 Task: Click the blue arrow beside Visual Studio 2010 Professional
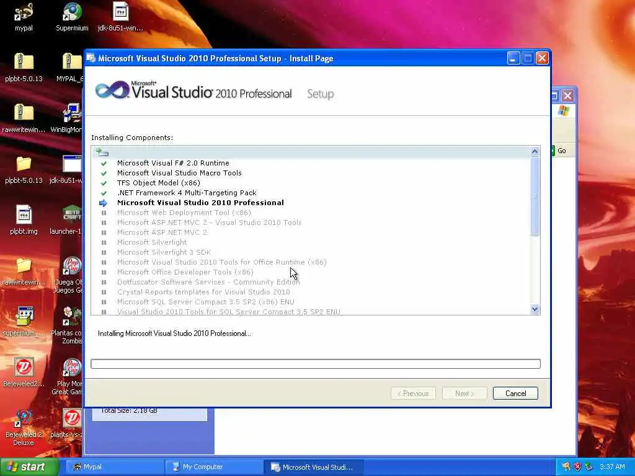[x=104, y=203]
